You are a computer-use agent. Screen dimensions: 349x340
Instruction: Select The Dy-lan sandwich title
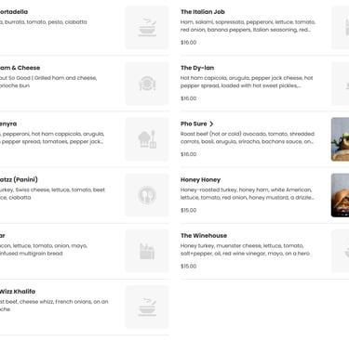tap(197, 68)
